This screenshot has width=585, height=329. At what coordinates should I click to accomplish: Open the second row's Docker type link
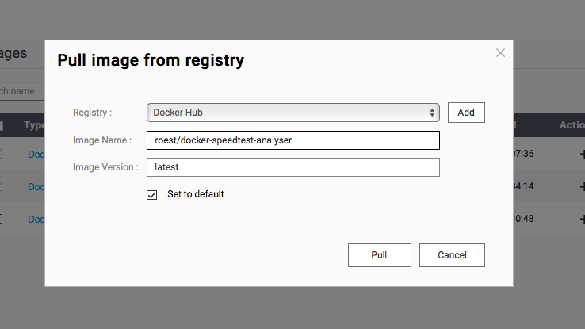[x=36, y=186]
